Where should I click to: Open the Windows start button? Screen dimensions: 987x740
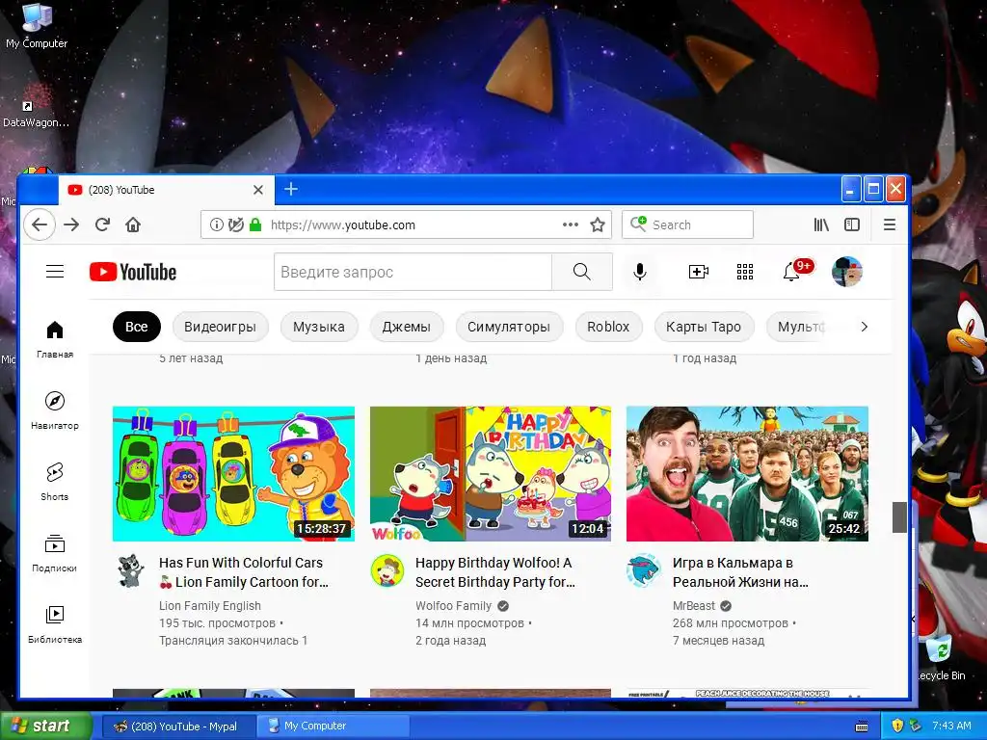(45, 726)
